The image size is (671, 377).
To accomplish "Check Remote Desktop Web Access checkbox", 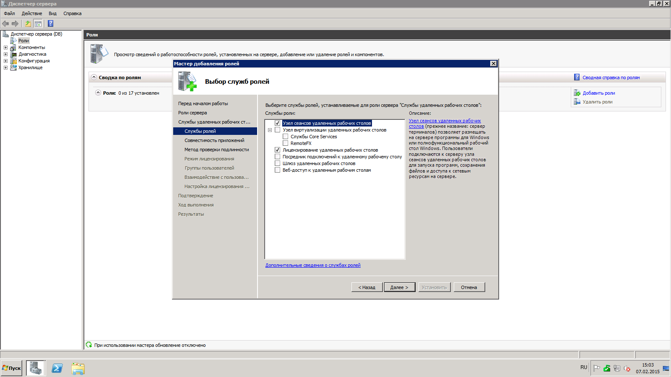I will [x=277, y=170].
